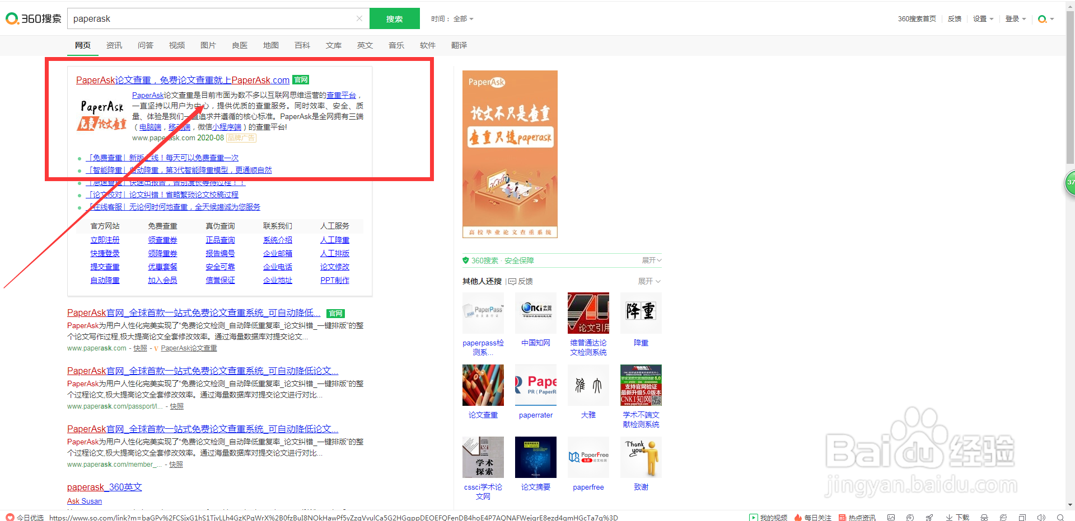Screen dimensions: 1075x521
Task: Click the 今日优选 icon in the status bar
Action: 10,517
